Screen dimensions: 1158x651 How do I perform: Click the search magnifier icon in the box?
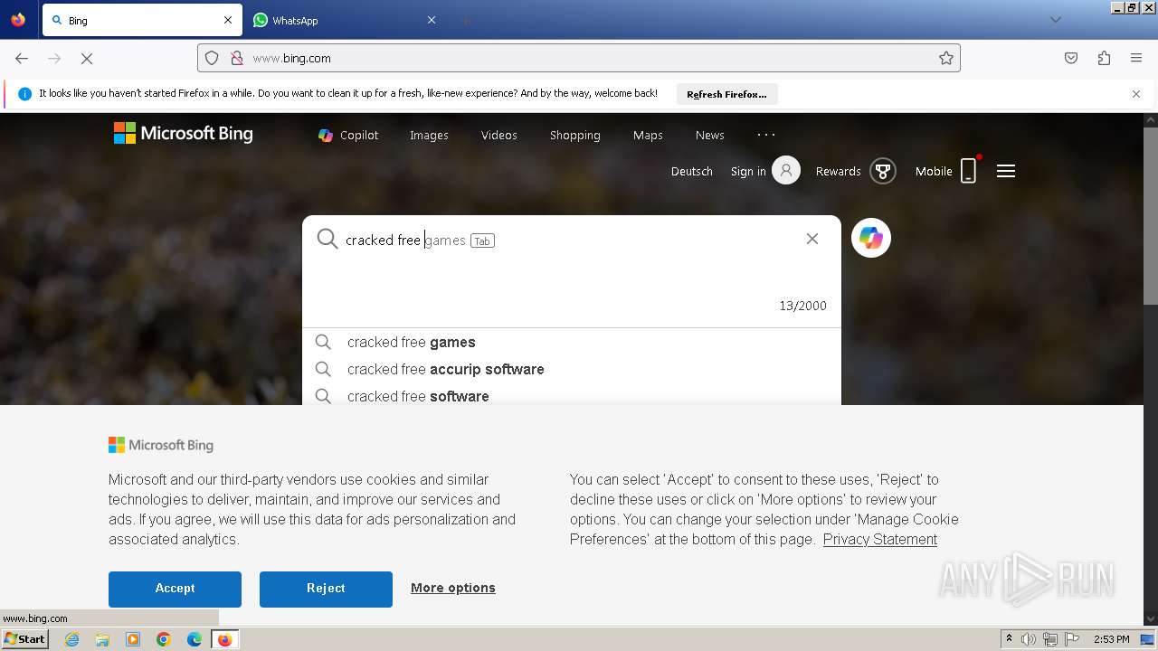click(327, 239)
